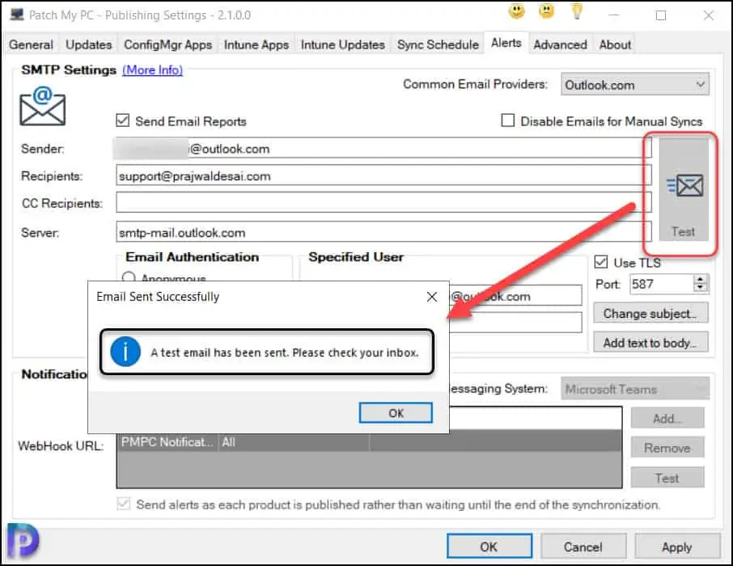This screenshot has width=733, height=566.
Task: Toggle the Use TLS checkbox
Action: [x=600, y=262]
